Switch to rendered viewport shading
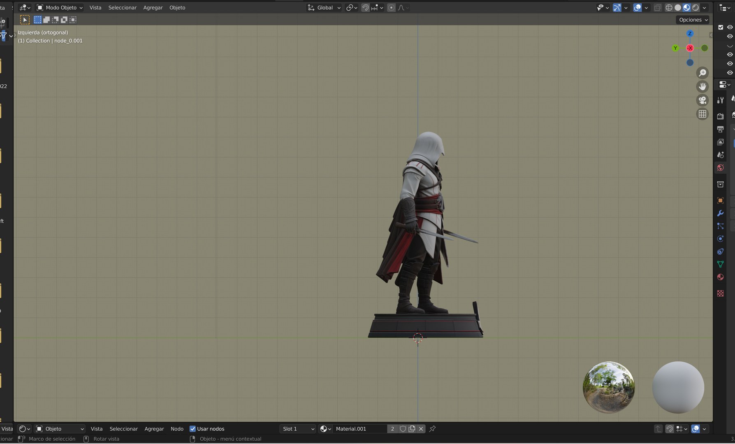Image resolution: width=735 pixels, height=444 pixels. click(696, 8)
